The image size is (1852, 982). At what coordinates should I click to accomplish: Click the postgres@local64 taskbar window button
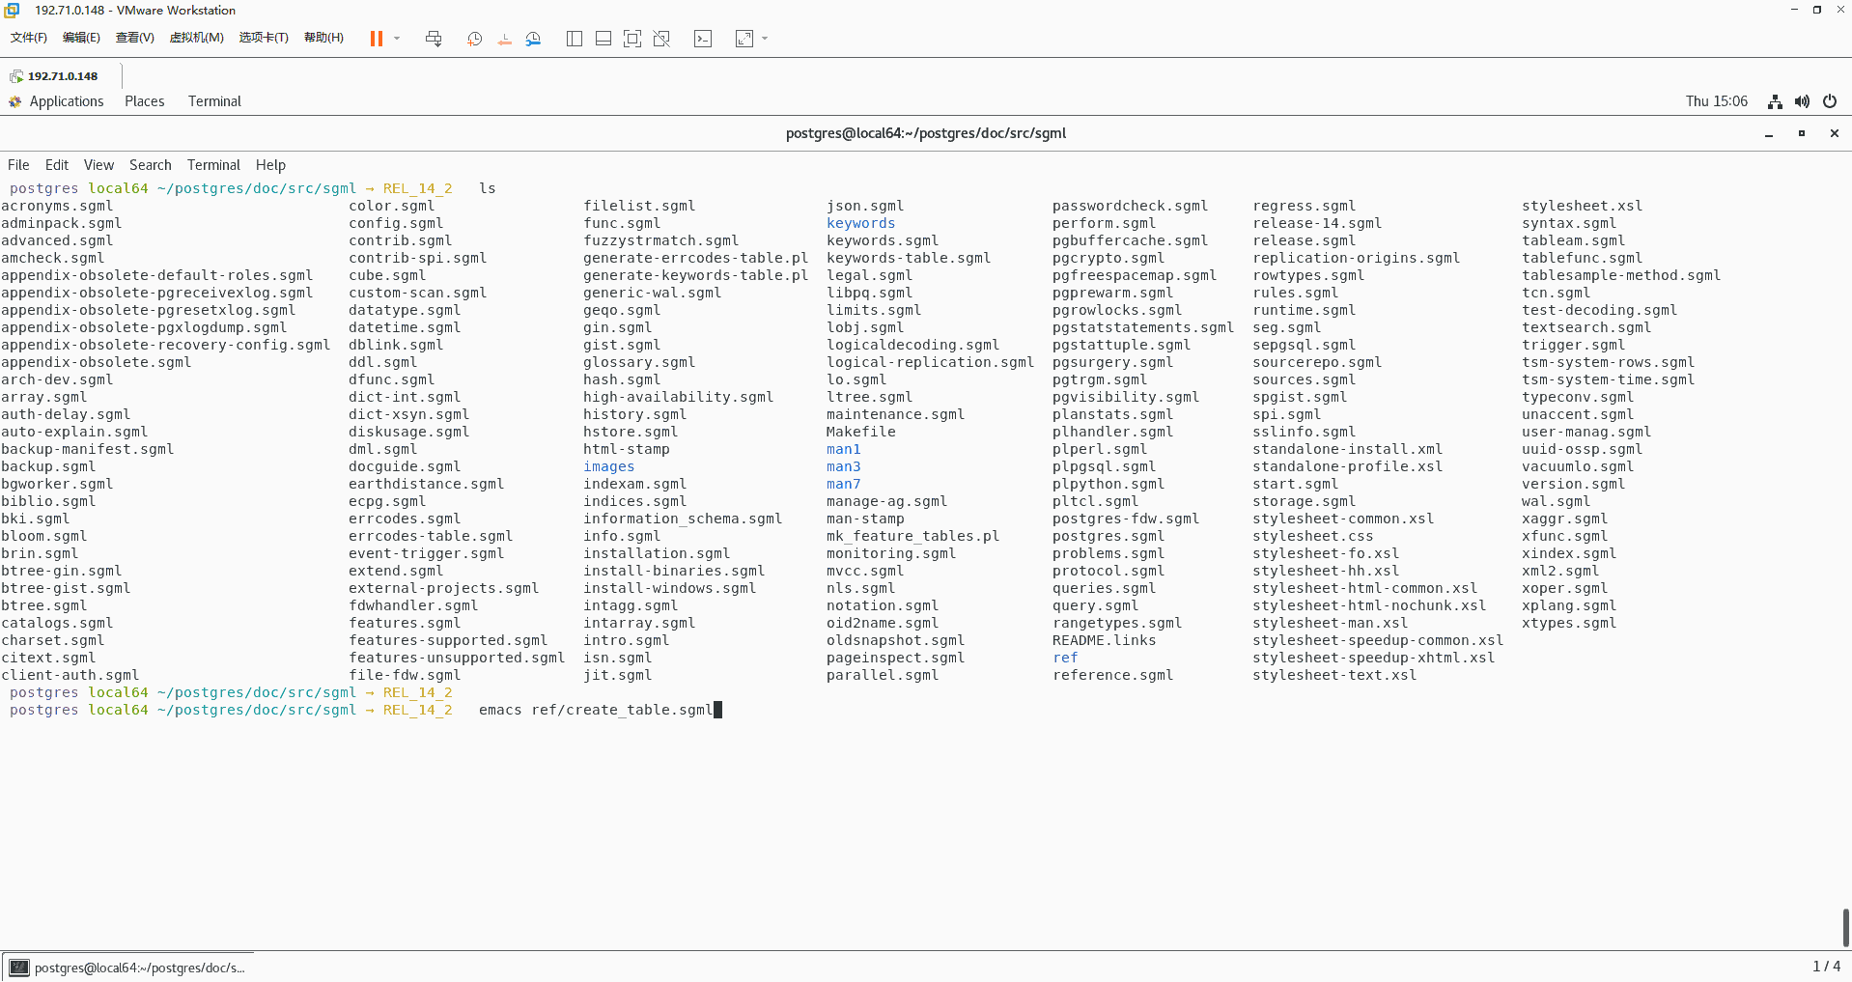[129, 967]
